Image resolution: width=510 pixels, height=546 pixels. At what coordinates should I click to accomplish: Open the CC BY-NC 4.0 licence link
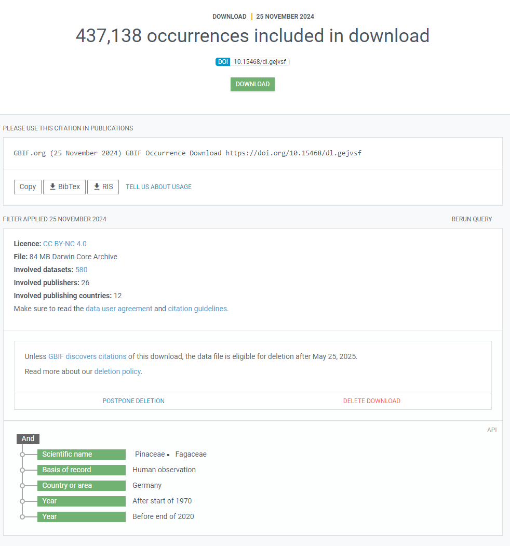click(x=65, y=244)
